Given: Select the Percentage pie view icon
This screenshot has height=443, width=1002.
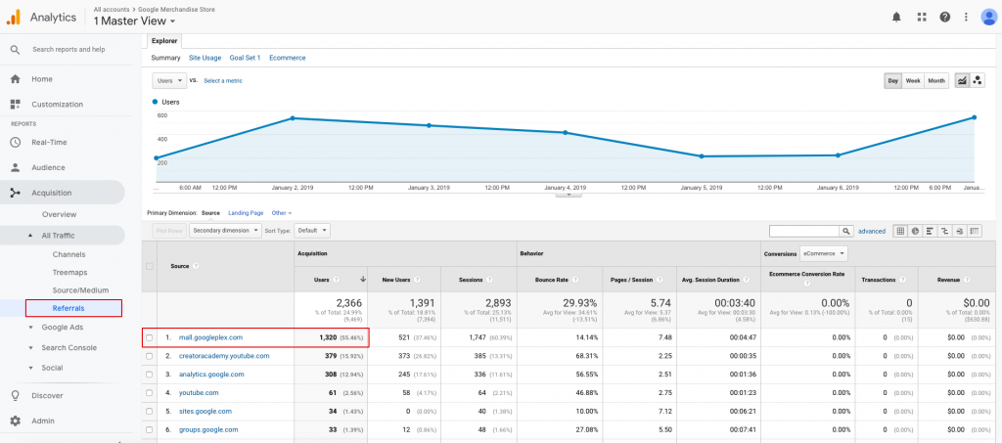Looking at the screenshot, I should tap(915, 231).
